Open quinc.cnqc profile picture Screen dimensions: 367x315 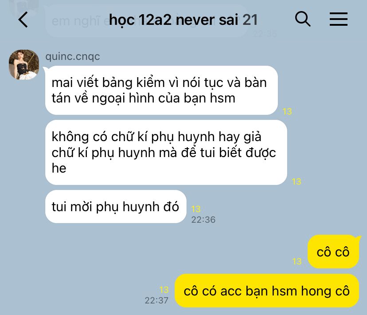(24, 65)
